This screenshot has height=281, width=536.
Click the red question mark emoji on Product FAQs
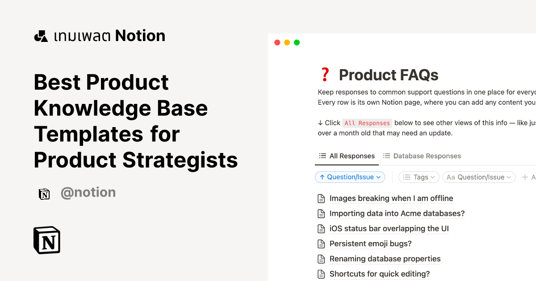[x=325, y=74]
